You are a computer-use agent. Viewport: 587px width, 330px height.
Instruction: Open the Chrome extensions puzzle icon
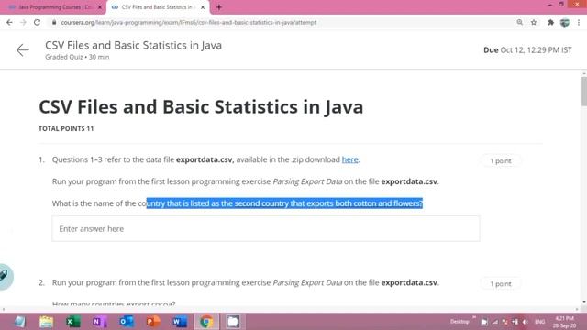[x=550, y=22]
